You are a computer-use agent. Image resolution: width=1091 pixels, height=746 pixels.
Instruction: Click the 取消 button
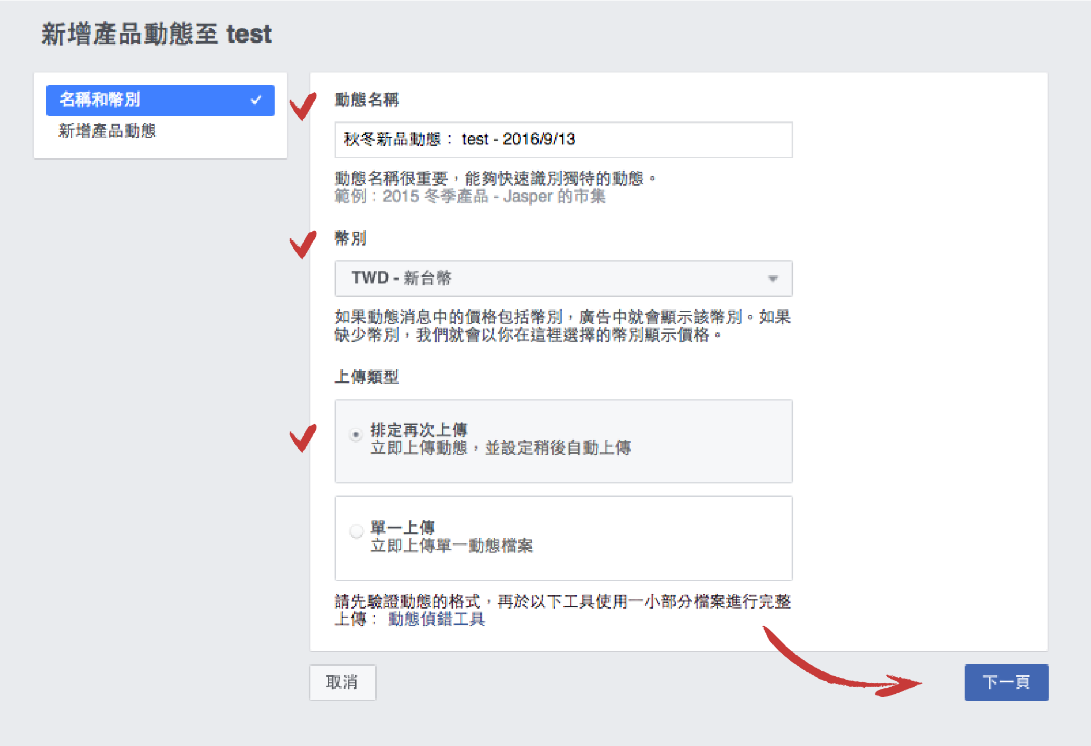point(342,682)
